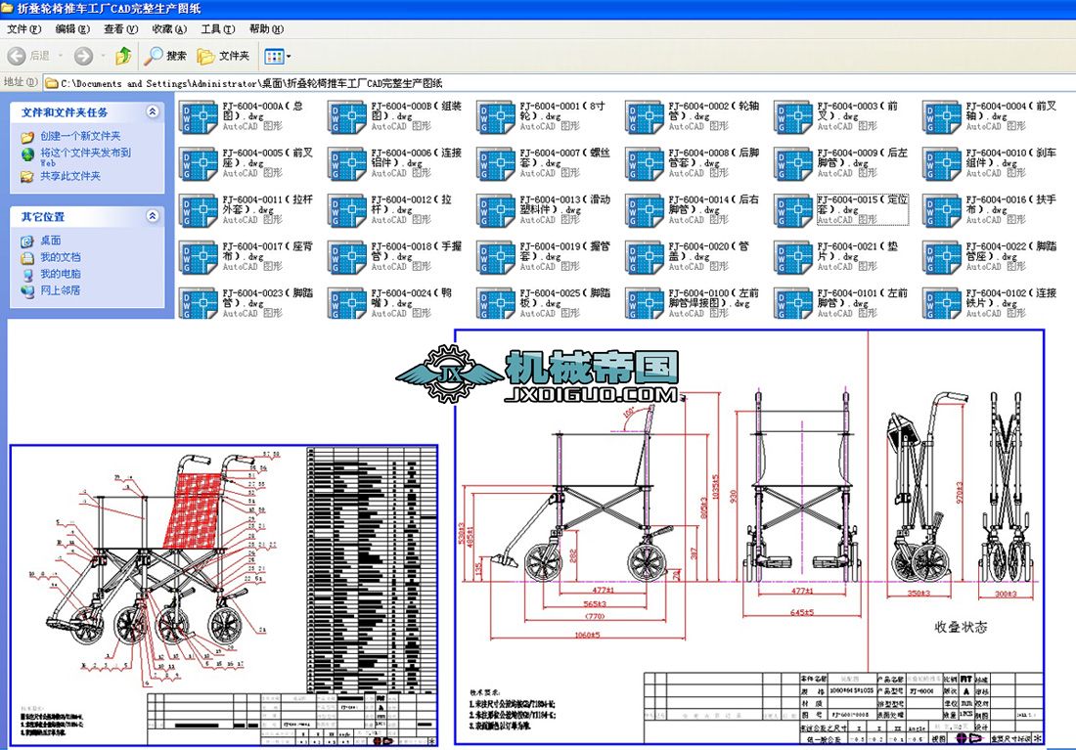
Task: Click the 后退 (Back) navigation icon
Action: (16, 56)
